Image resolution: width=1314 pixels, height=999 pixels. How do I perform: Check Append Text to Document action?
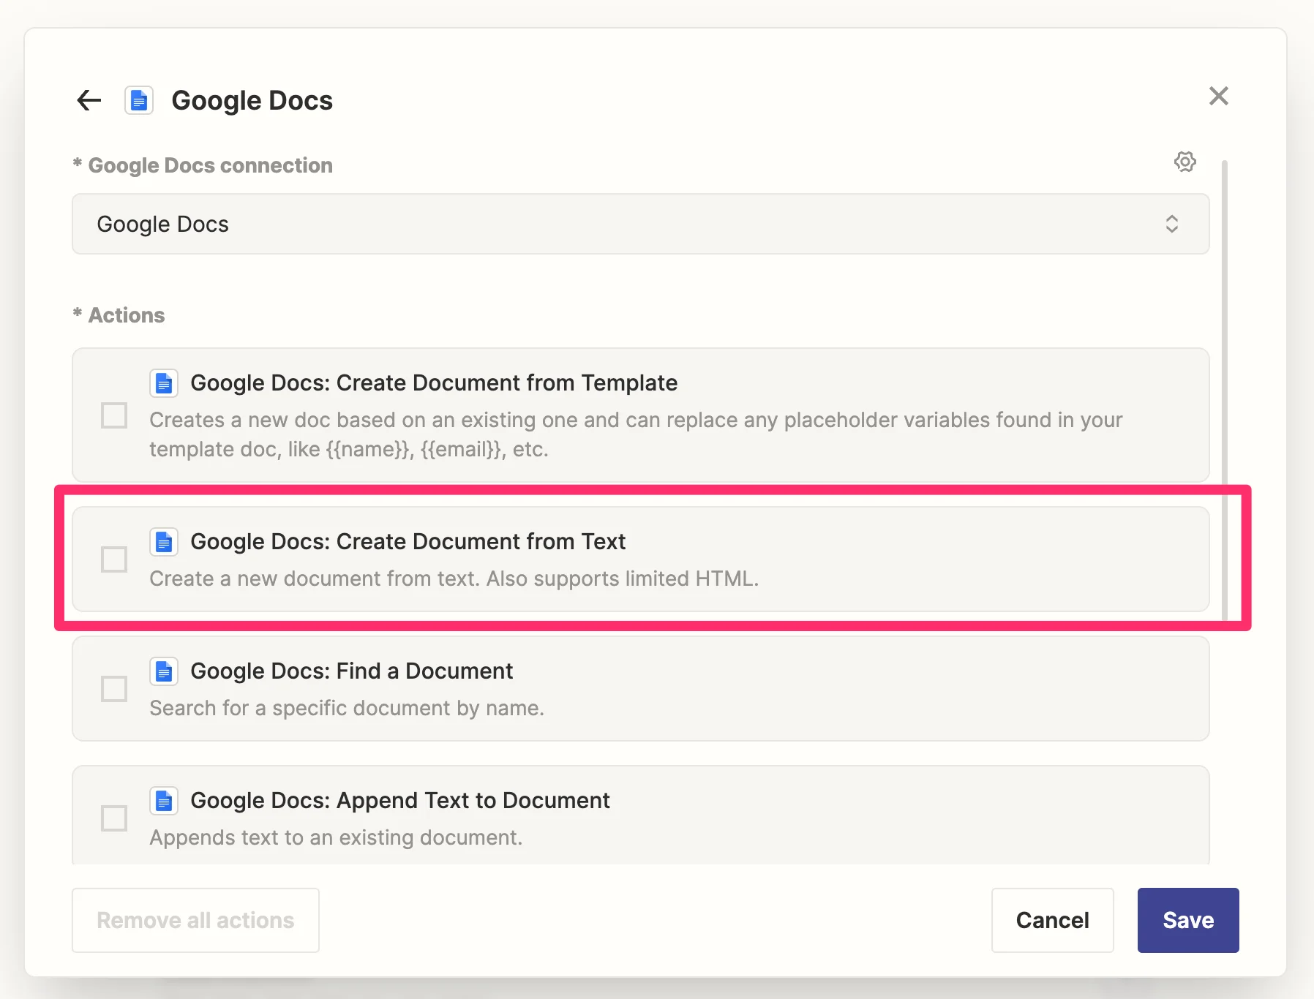pos(114,818)
